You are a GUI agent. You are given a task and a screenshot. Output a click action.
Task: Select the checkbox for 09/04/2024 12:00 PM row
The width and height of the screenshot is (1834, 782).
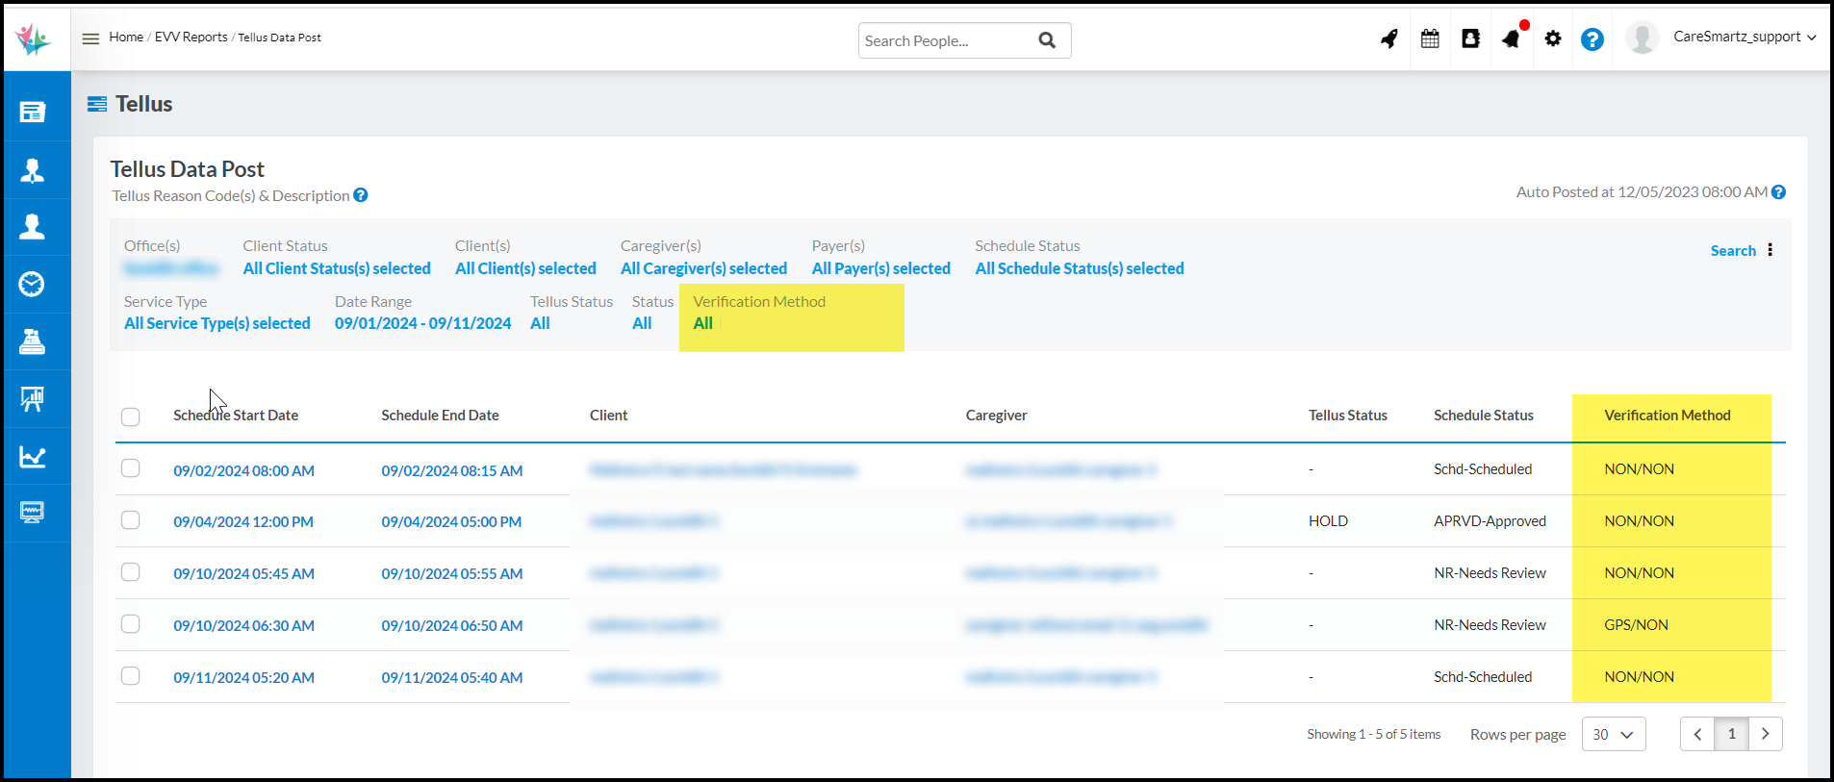click(x=131, y=520)
